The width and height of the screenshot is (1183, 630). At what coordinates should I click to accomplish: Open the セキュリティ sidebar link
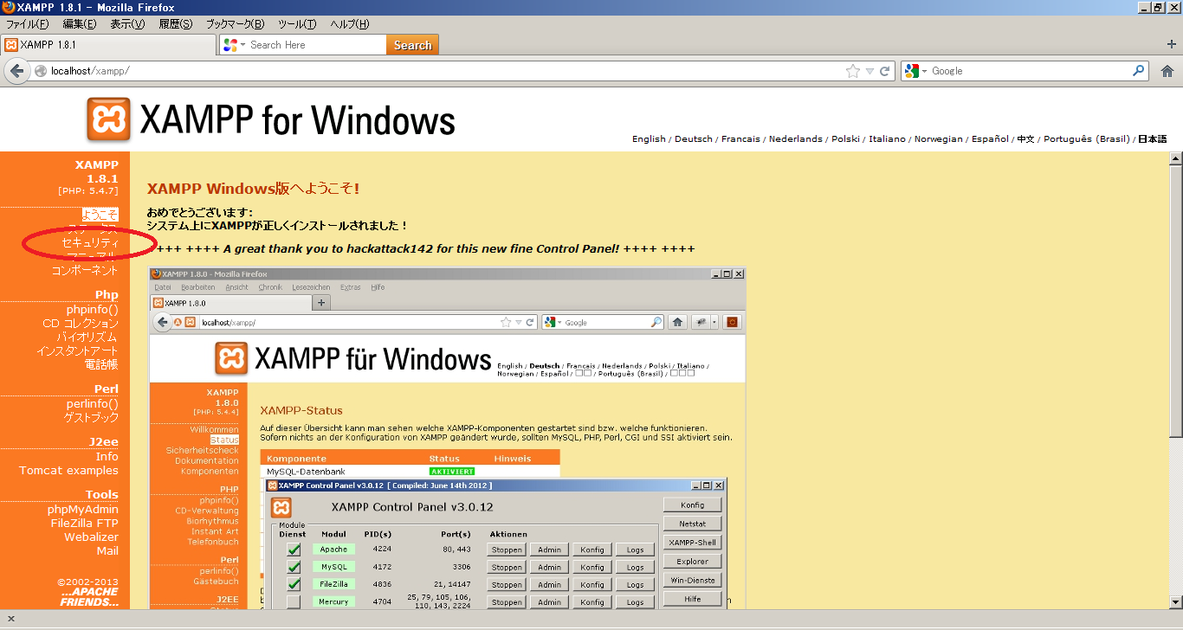click(x=90, y=243)
